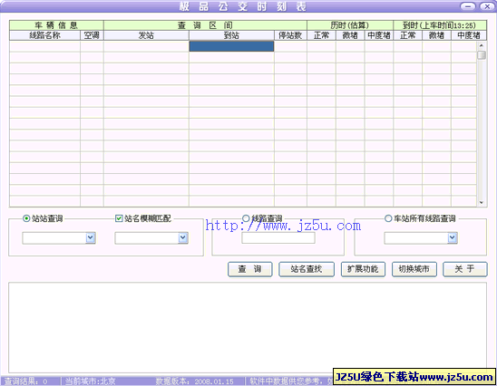Click the highlighted blue cell under 到站

pyautogui.click(x=231, y=46)
